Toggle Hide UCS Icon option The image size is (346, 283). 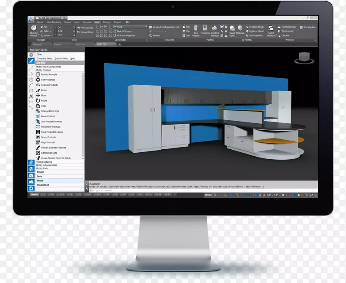[125, 31]
